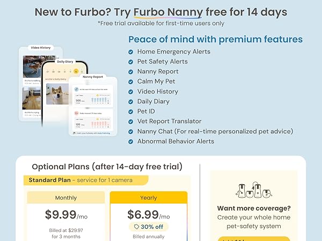
Task: Select the highlighted date in Daily Diary
Action: 76,71
